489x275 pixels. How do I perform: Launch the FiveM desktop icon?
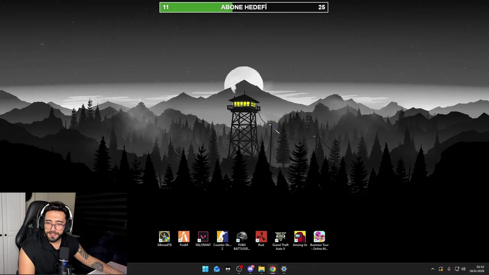click(184, 239)
